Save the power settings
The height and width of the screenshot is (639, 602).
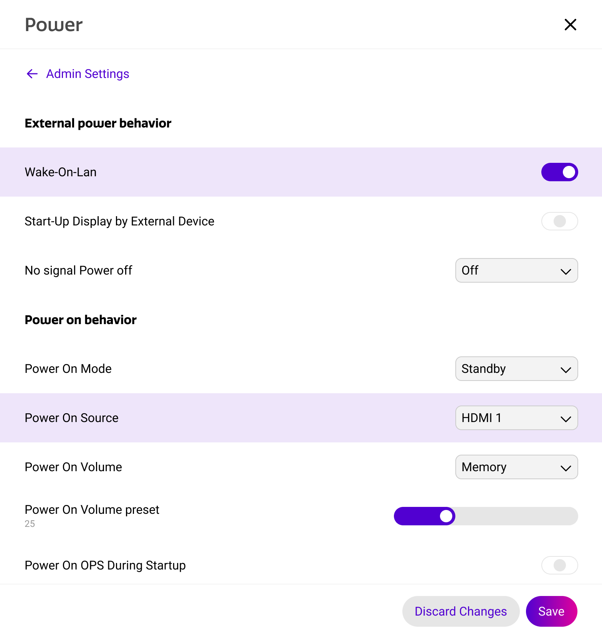pyautogui.click(x=551, y=611)
